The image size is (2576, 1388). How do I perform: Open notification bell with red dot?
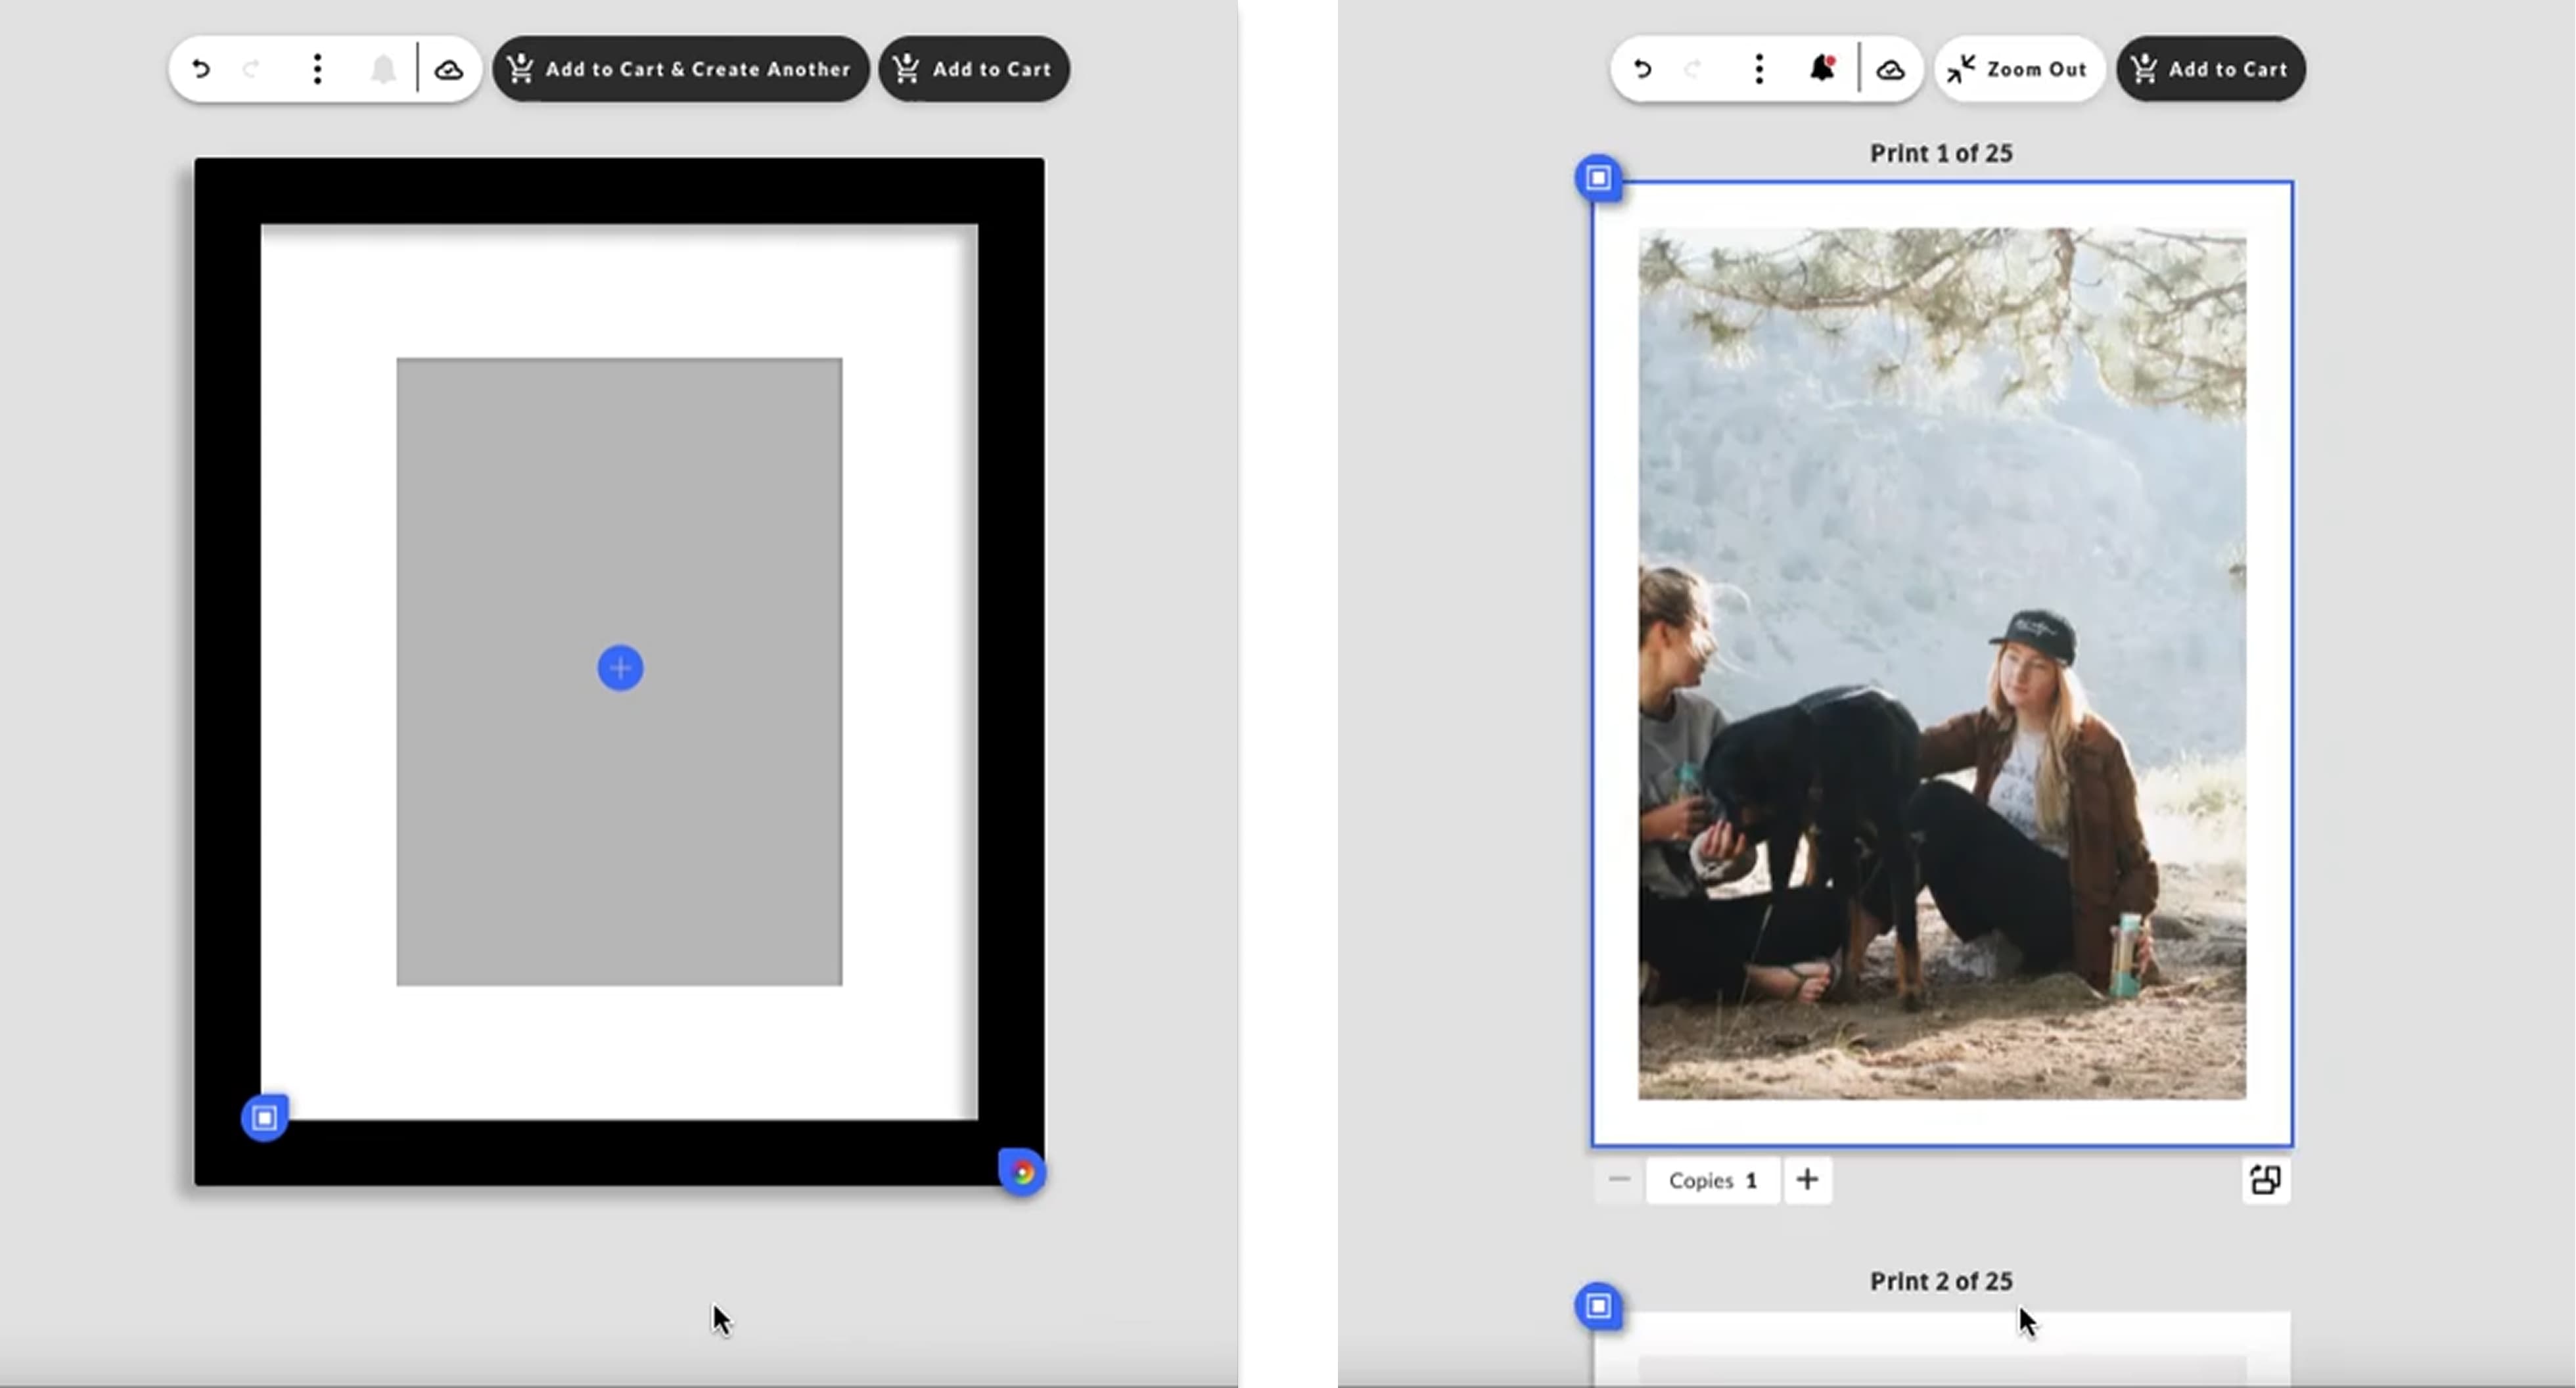pos(1822,69)
